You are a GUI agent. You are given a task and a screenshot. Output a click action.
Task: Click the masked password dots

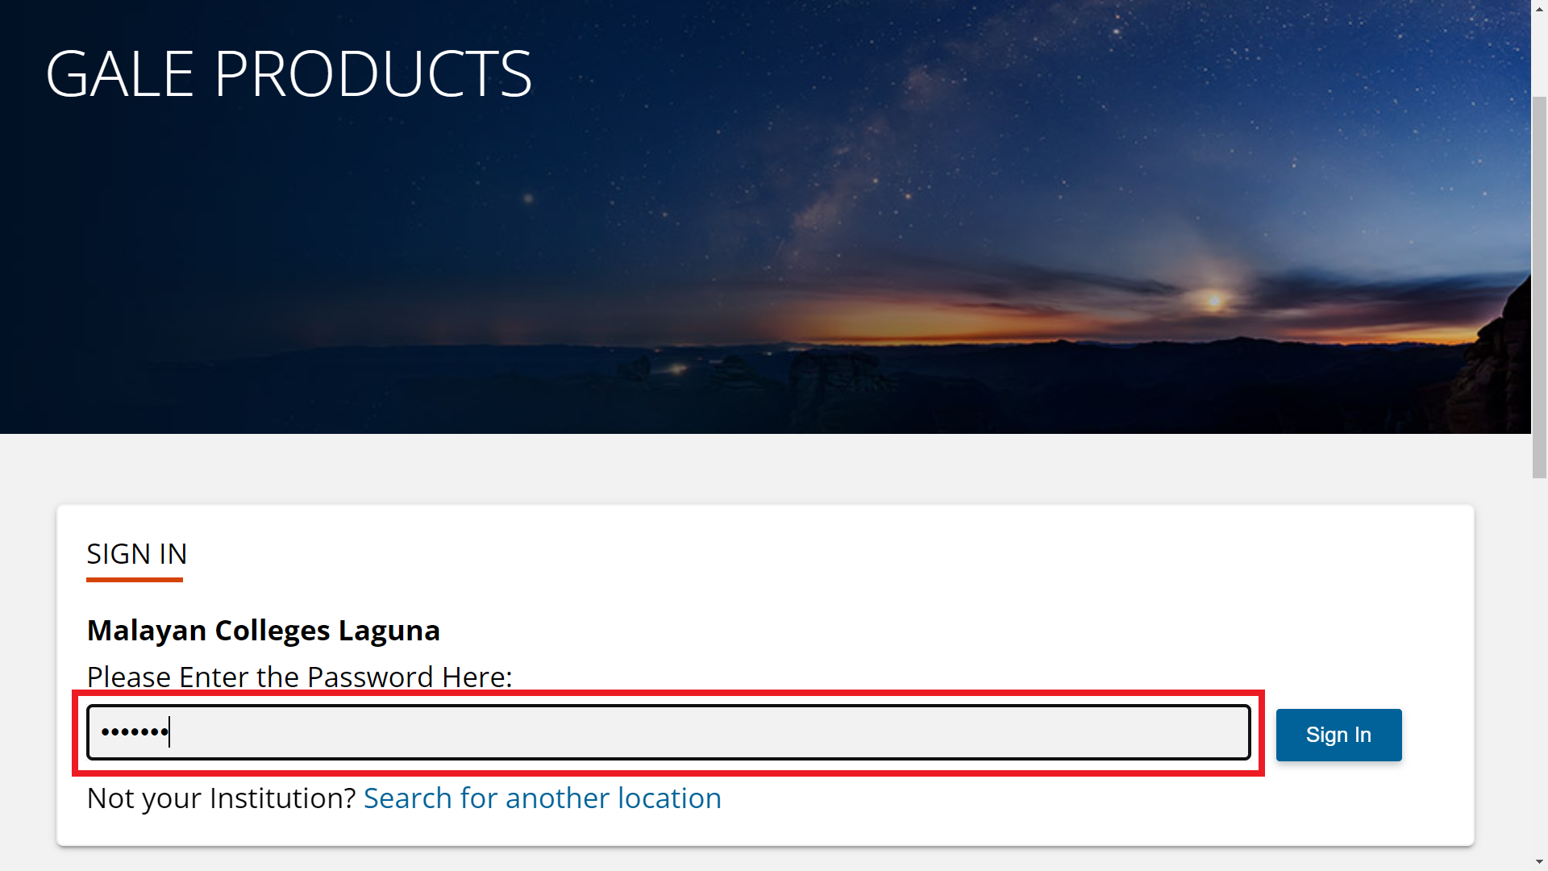tap(134, 732)
